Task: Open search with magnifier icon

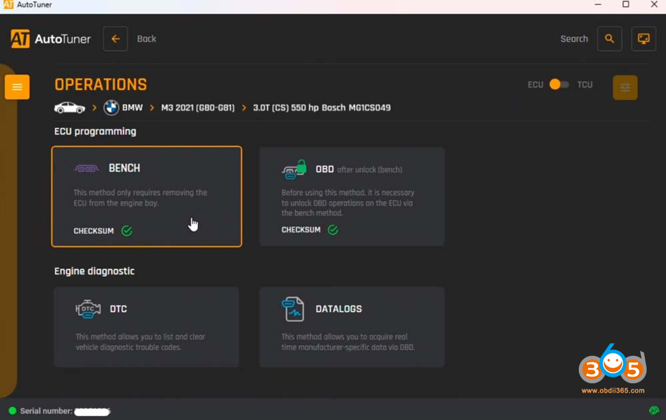Action: pyautogui.click(x=609, y=39)
